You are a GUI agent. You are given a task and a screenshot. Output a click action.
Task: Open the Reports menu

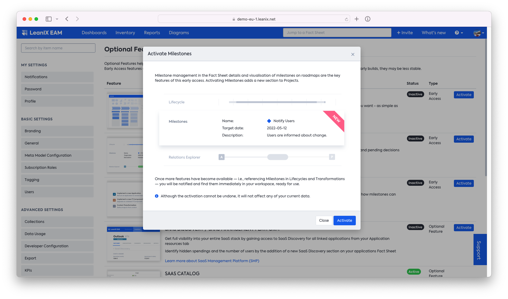pyautogui.click(x=152, y=33)
